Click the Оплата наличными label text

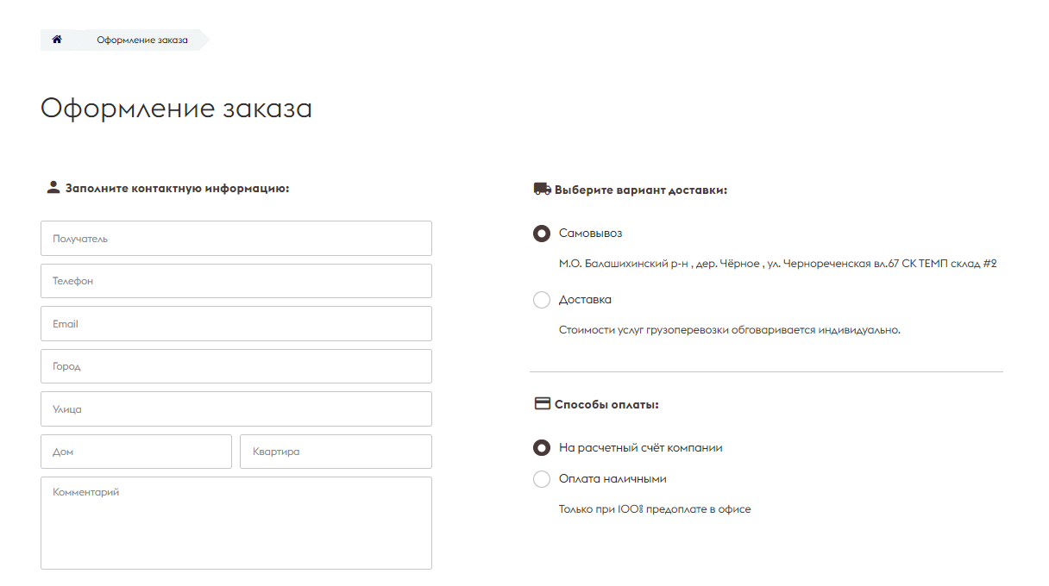click(x=613, y=479)
